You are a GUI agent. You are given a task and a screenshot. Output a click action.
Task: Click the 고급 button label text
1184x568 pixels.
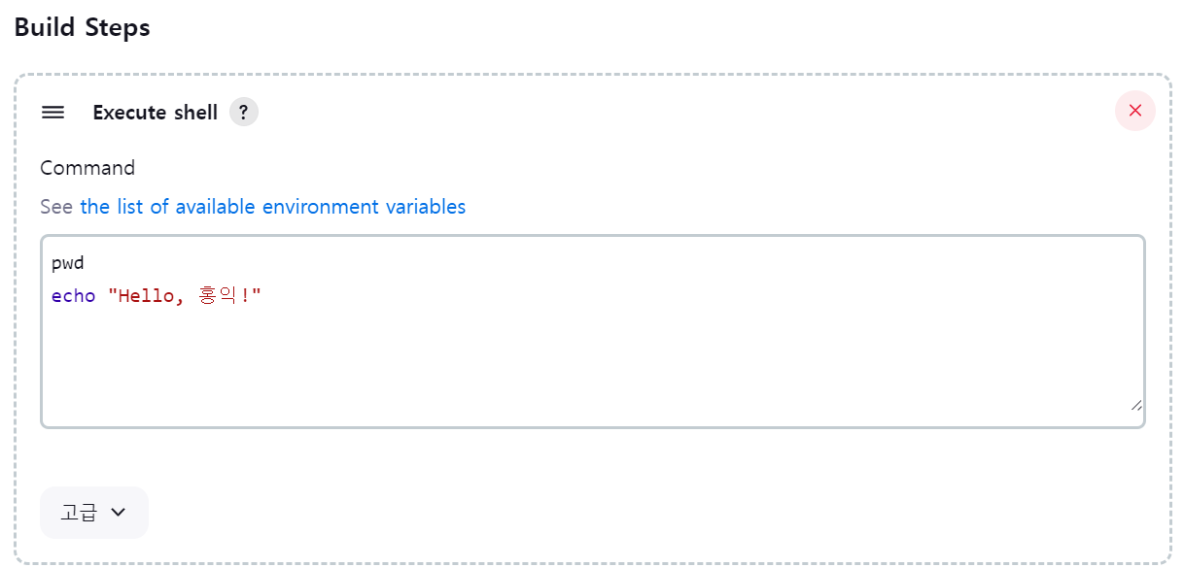(x=79, y=513)
